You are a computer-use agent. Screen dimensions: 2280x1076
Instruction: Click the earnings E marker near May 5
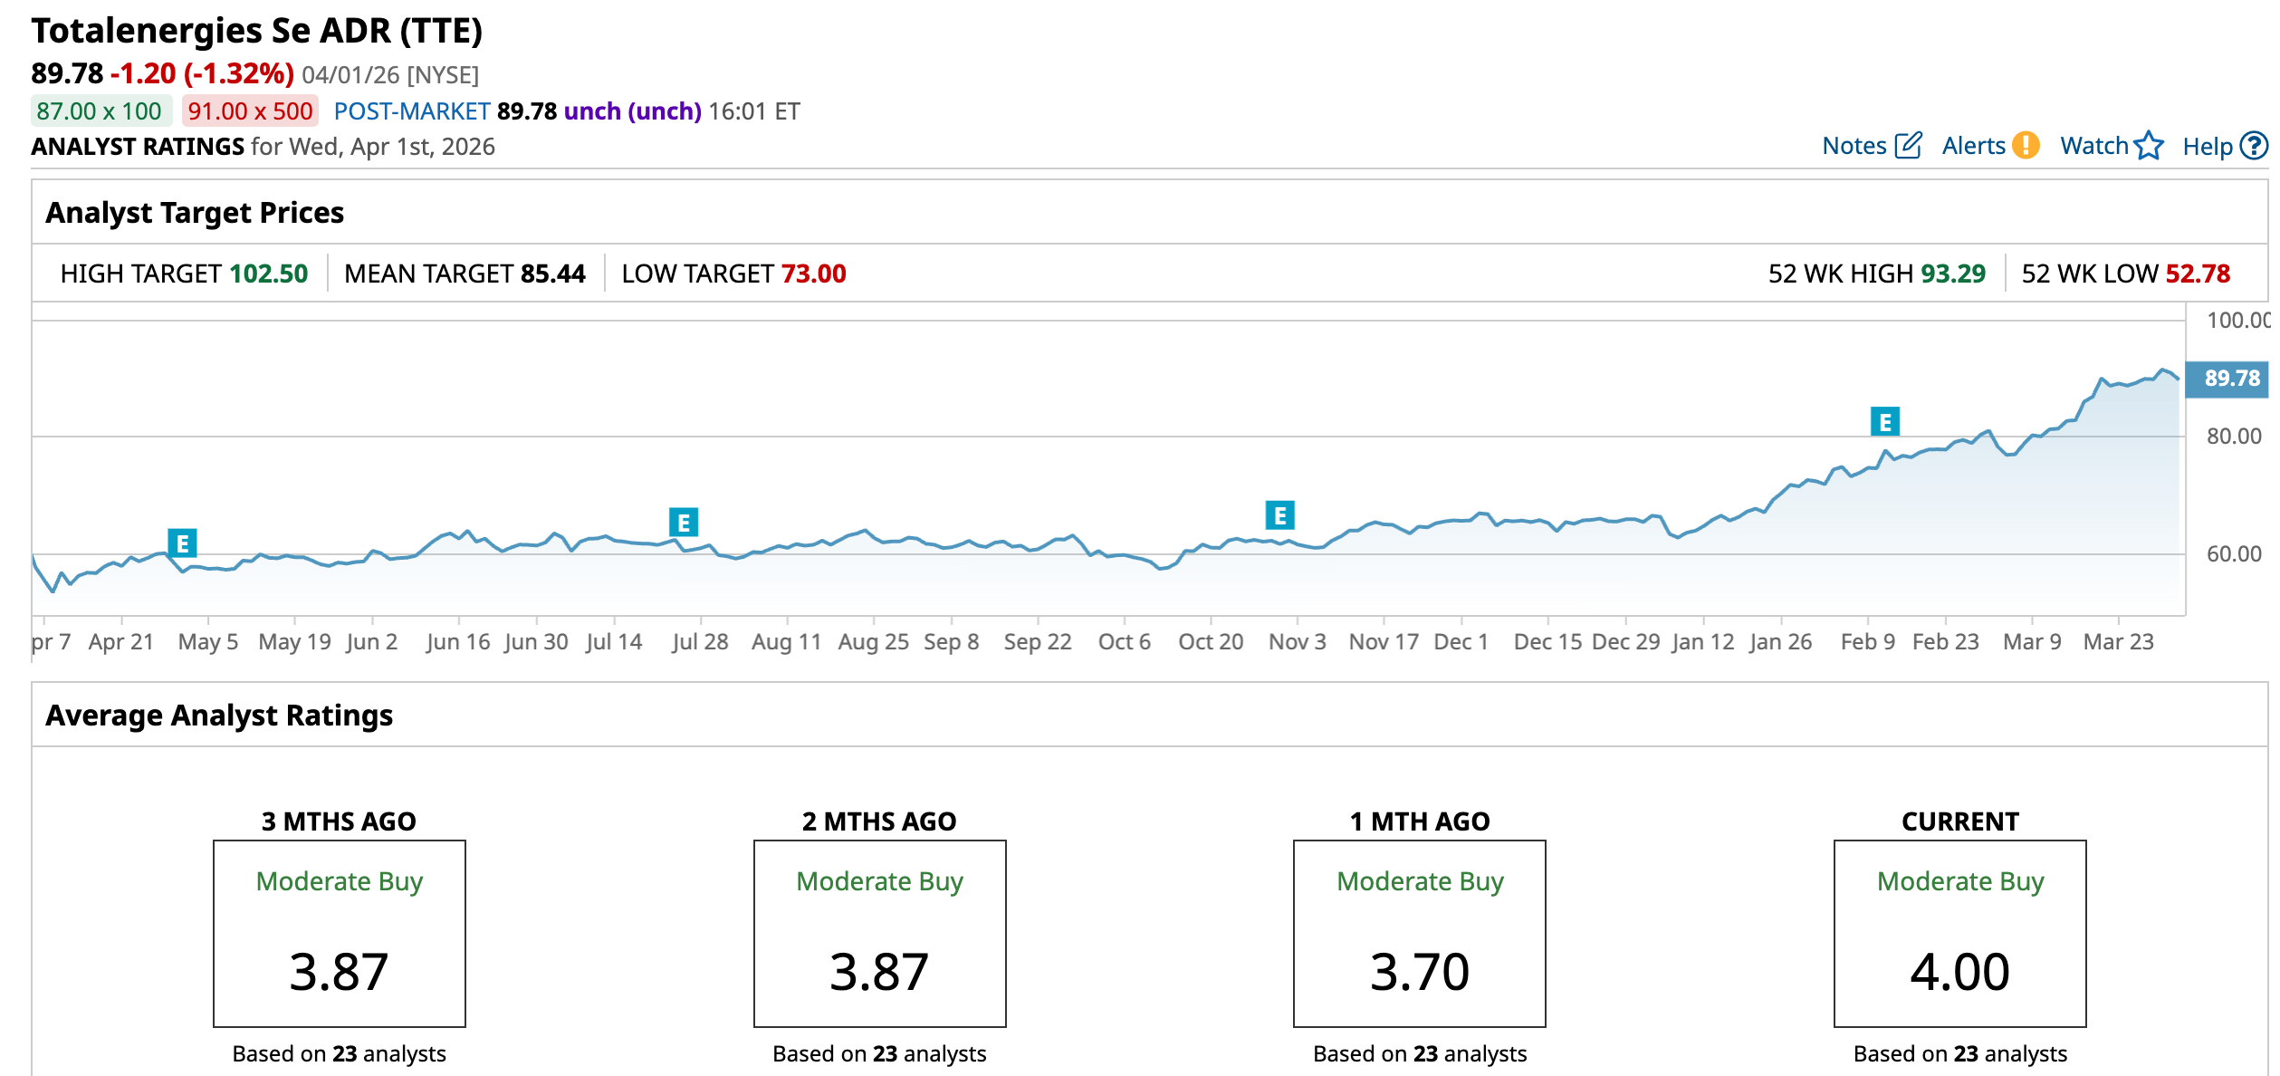coord(182,543)
